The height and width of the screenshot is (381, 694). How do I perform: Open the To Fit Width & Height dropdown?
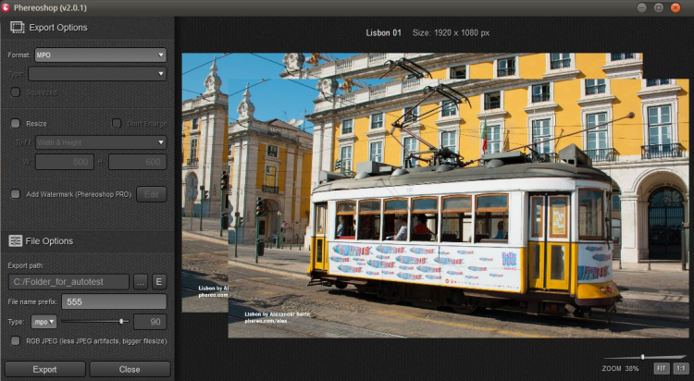tap(101, 142)
